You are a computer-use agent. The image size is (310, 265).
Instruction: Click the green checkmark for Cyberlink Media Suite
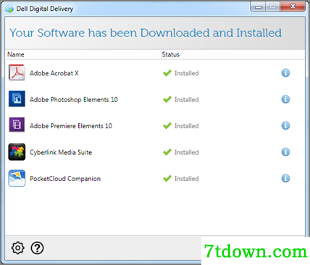click(x=167, y=152)
